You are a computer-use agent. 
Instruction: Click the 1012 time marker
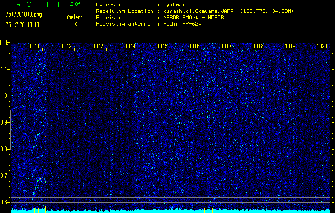(67, 46)
